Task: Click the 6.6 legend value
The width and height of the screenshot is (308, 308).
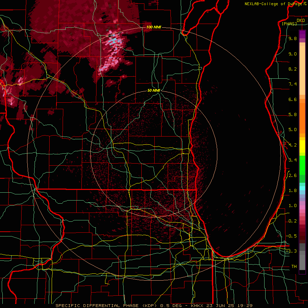Action: pyautogui.click(x=293, y=99)
